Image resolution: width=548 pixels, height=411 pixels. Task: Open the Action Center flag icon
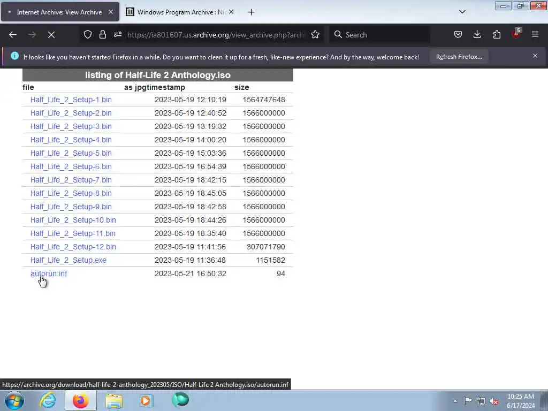point(468,401)
